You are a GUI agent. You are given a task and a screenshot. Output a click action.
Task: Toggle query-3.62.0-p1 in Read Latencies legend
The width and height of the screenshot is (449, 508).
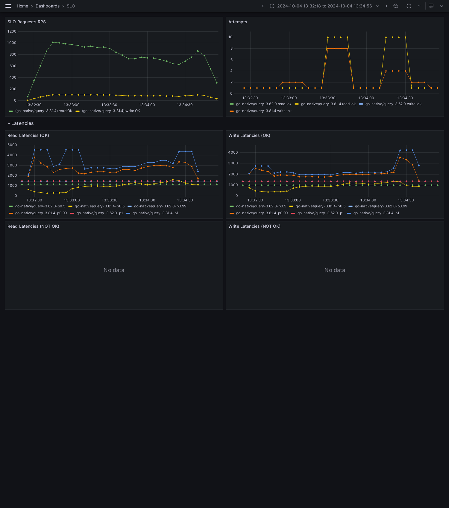point(100,213)
